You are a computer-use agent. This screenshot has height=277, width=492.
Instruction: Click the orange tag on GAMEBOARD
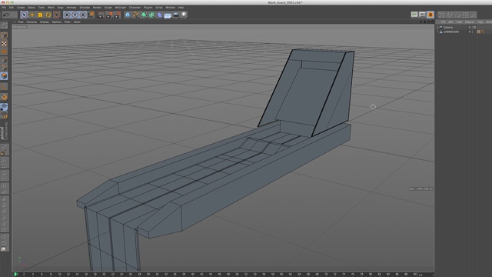(x=483, y=32)
